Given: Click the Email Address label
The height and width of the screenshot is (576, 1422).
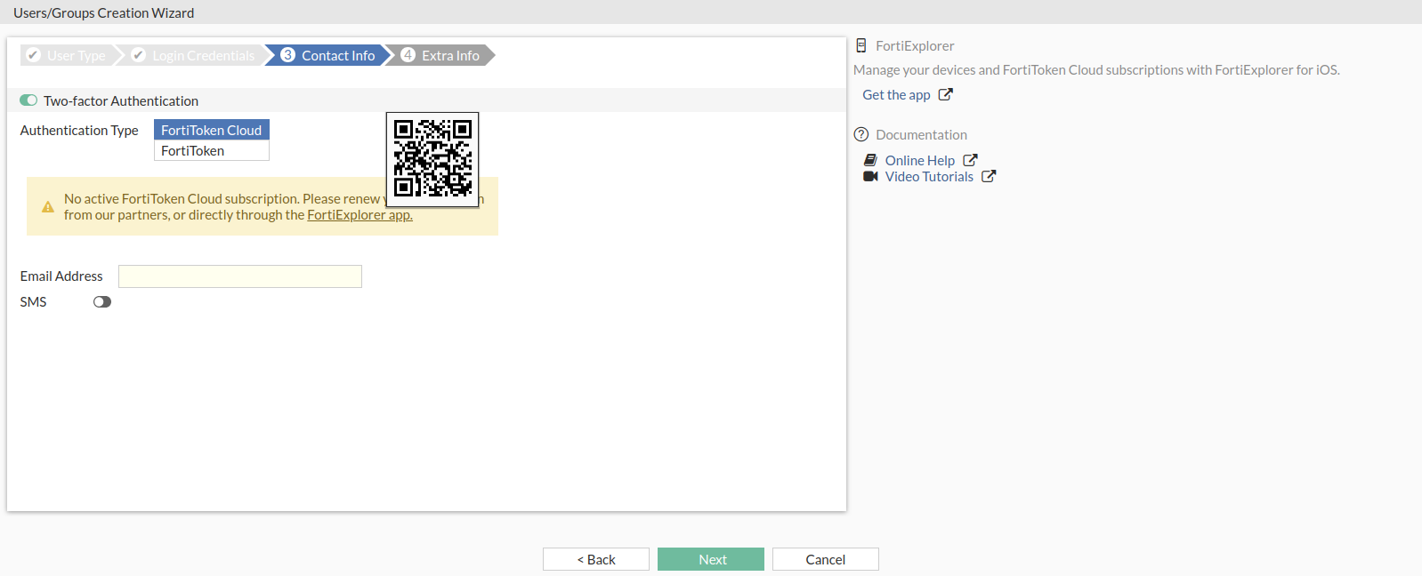Looking at the screenshot, I should (x=61, y=276).
